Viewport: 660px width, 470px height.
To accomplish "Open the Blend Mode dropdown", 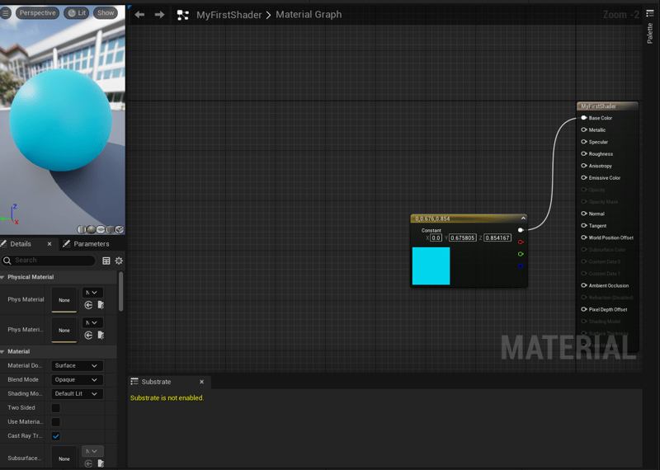I will click(x=77, y=380).
